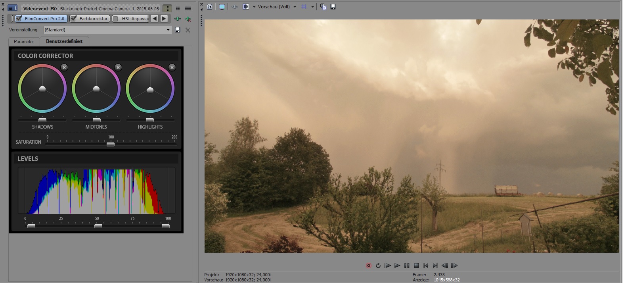Jump to the project start
This screenshot has height=283, width=624.
point(426,266)
